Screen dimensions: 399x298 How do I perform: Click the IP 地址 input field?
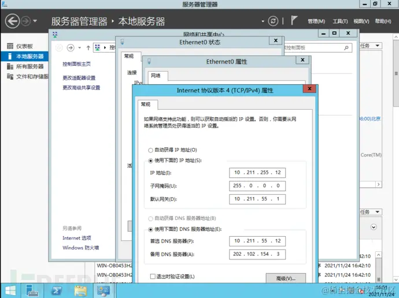pyautogui.click(x=257, y=173)
